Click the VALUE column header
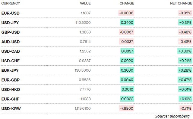 click(x=85, y=3)
